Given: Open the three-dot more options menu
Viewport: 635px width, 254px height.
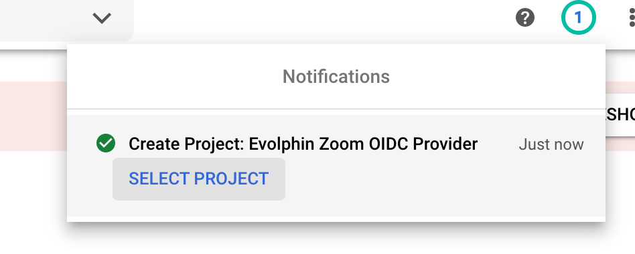Looking at the screenshot, I should click(632, 18).
